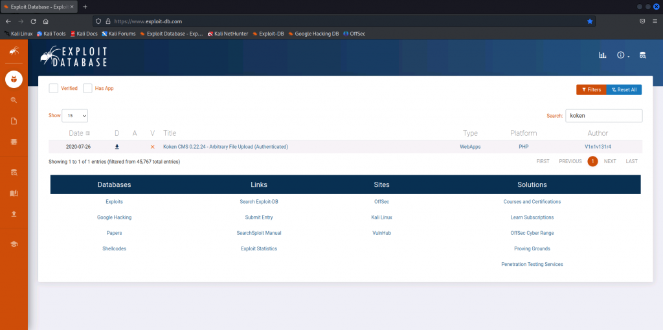This screenshot has height=330, width=663.
Task: Download the Koken CMS exploit
Action: coord(117,147)
